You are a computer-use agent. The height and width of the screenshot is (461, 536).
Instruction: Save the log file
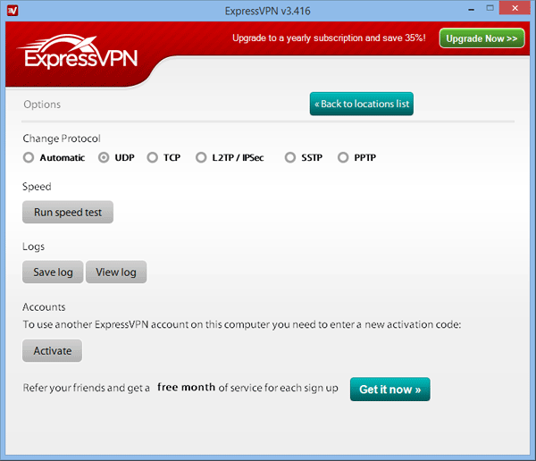(53, 272)
